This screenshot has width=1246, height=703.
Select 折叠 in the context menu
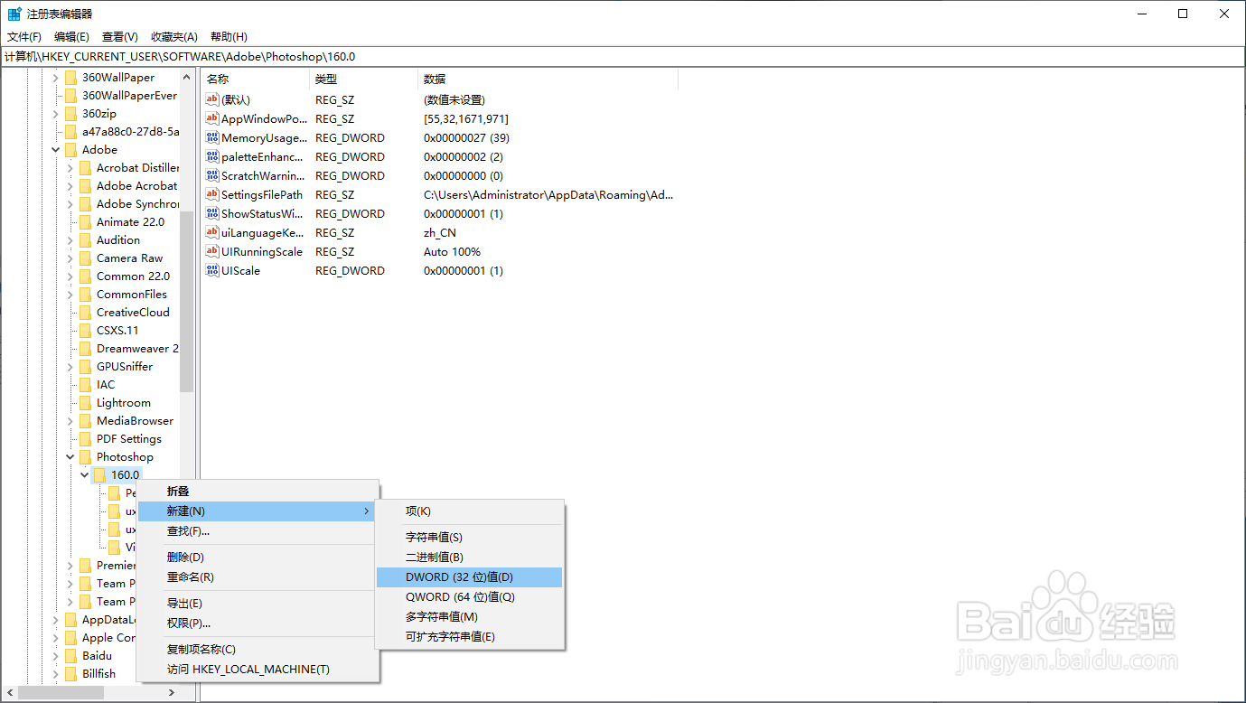pyautogui.click(x=258, y=492)
